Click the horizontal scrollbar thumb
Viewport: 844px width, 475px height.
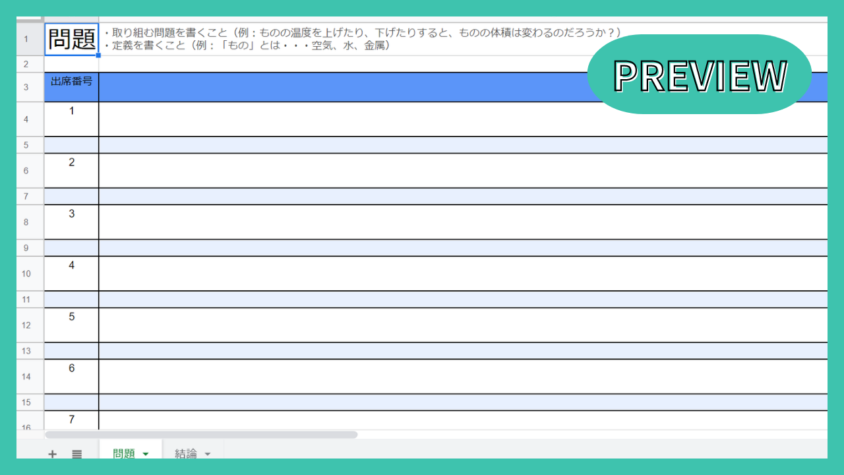(x=201, y=435)
